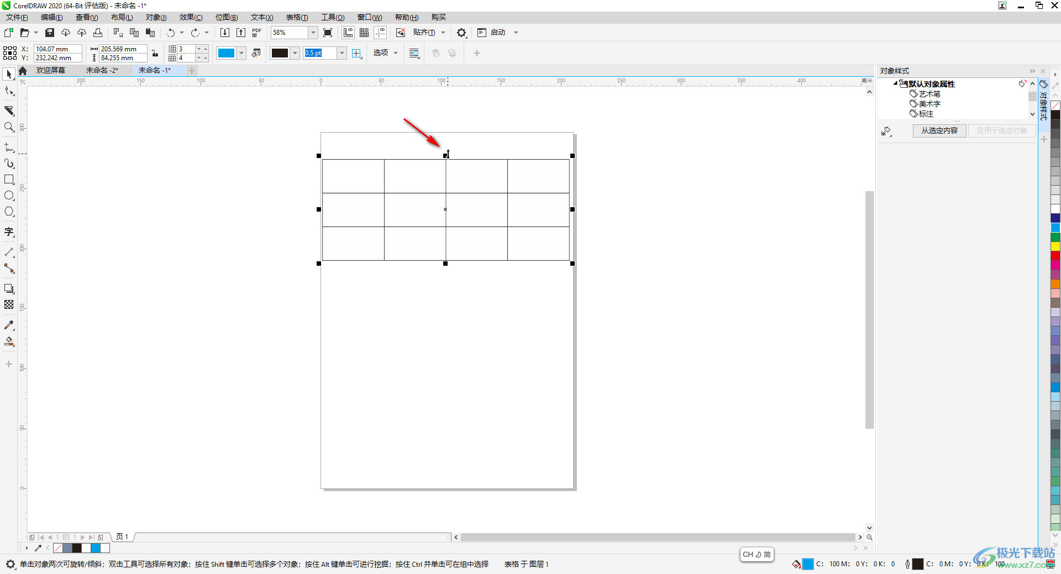Open the 窗口 menu

tap(370, 18)
